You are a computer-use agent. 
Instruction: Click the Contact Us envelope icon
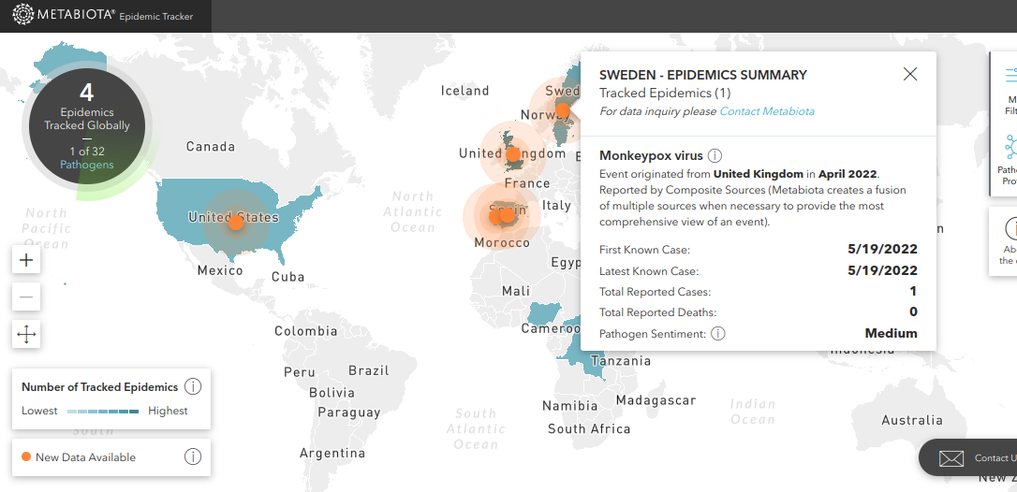pos(951,458)
